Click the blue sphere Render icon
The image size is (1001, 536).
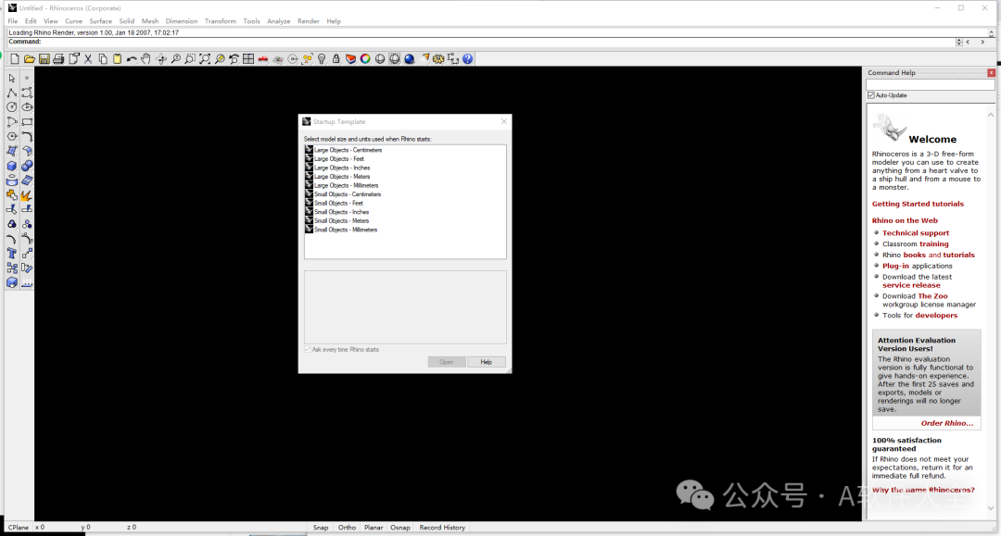tap(410, 58)
